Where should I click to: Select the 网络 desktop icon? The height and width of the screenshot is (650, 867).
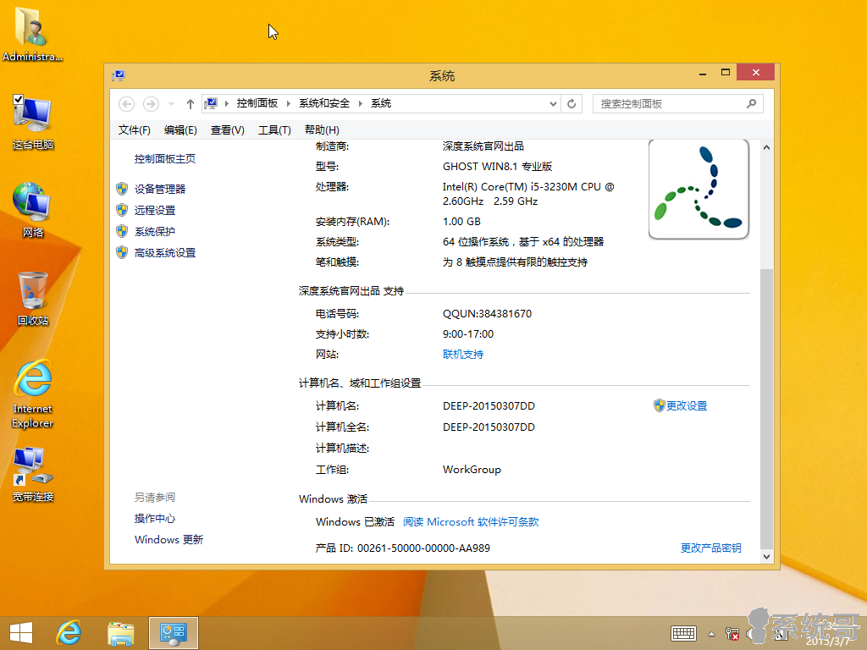tap(33, 211)
